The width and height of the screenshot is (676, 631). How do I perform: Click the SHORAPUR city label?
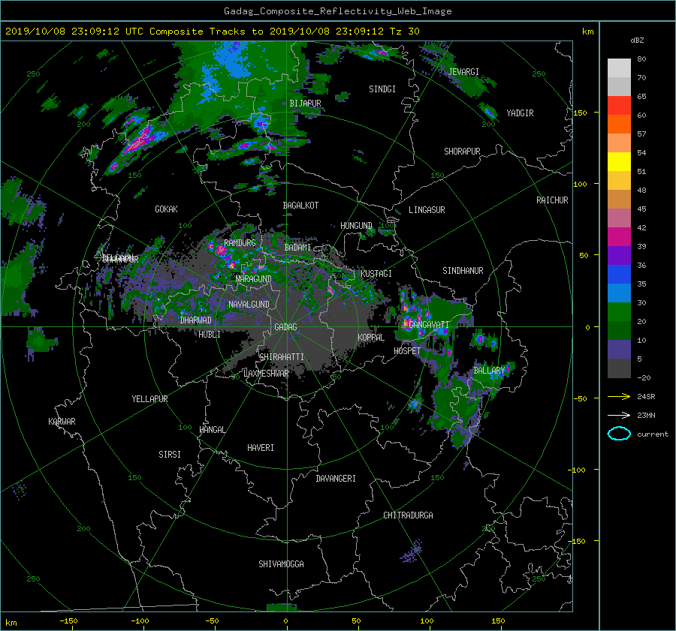tap(462, 152)
